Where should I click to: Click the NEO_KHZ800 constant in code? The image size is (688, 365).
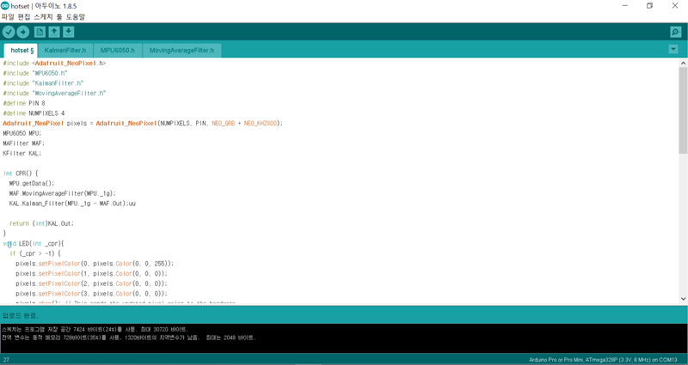(261, 124)
